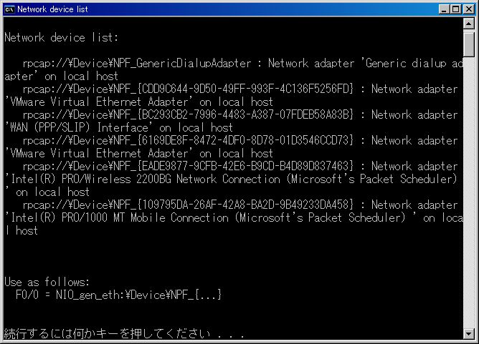Click the empty scrollbar track below thumb

tap(469, 192)
